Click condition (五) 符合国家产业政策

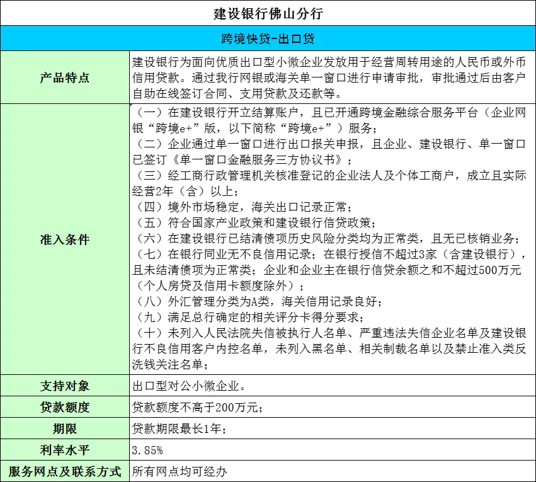(255, 222)
